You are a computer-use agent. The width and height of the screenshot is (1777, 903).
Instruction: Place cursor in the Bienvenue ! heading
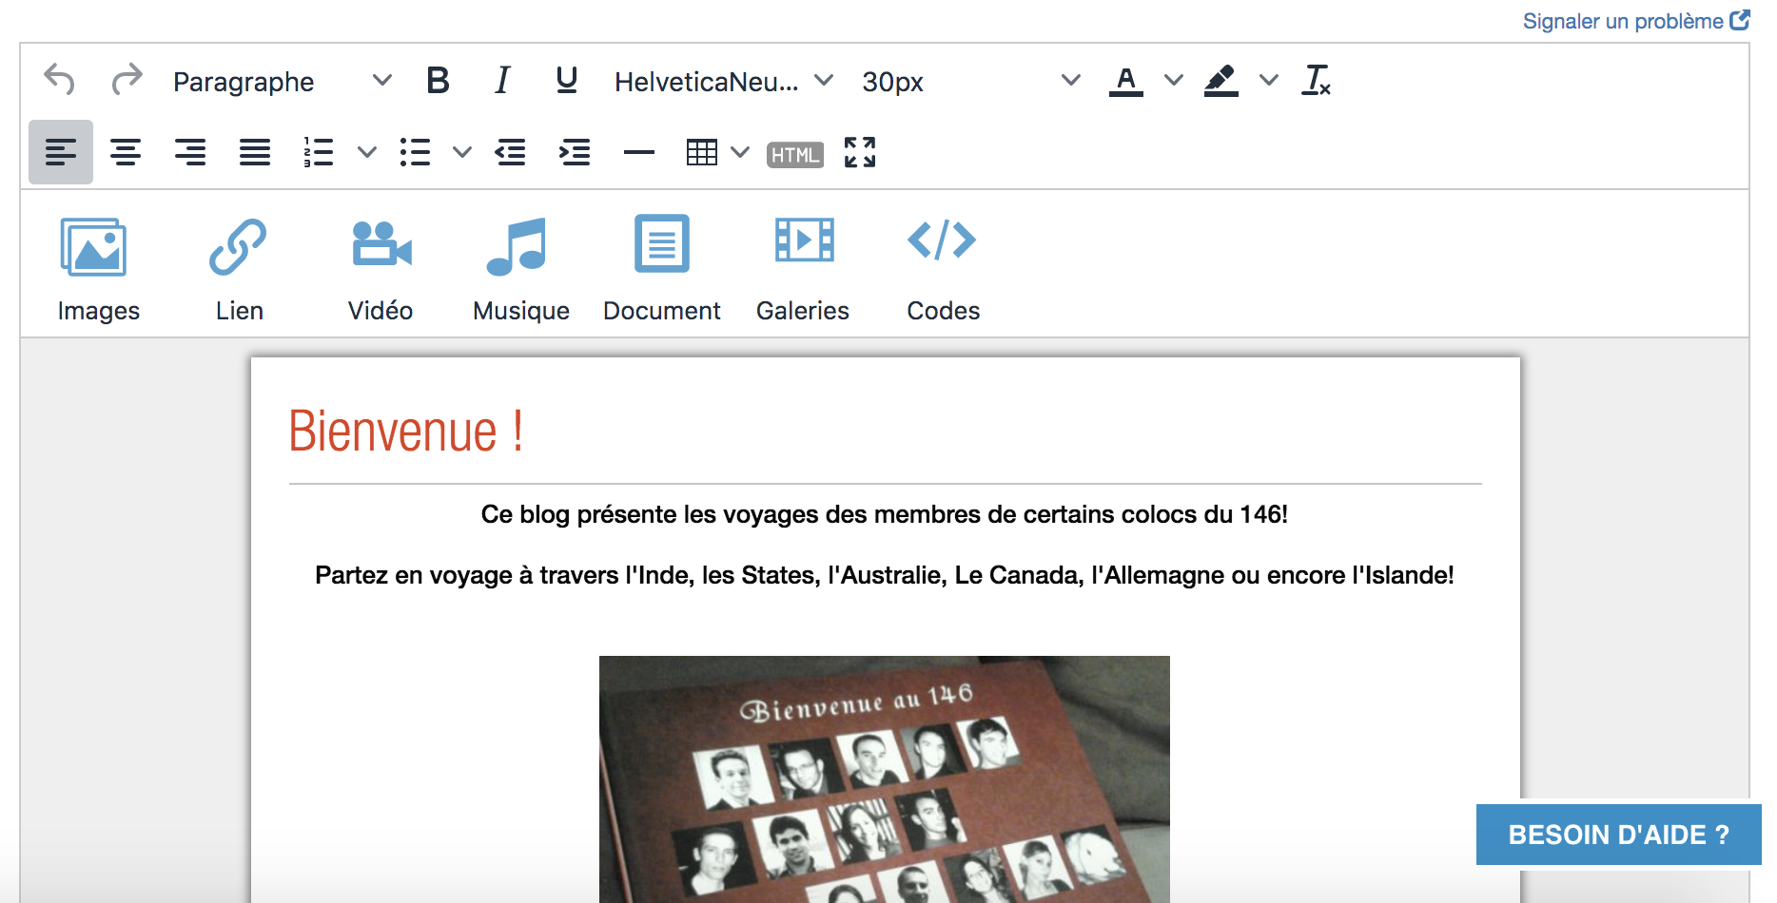(406, 432)
